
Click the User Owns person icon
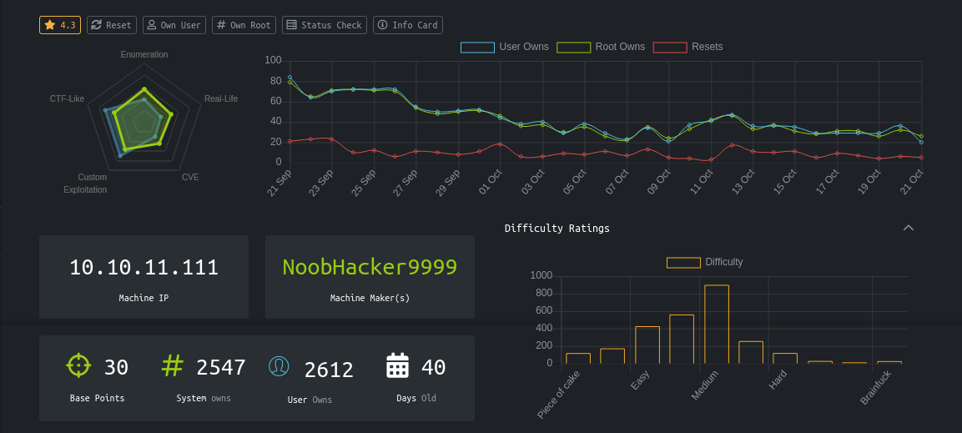click(x=279, y=367)
